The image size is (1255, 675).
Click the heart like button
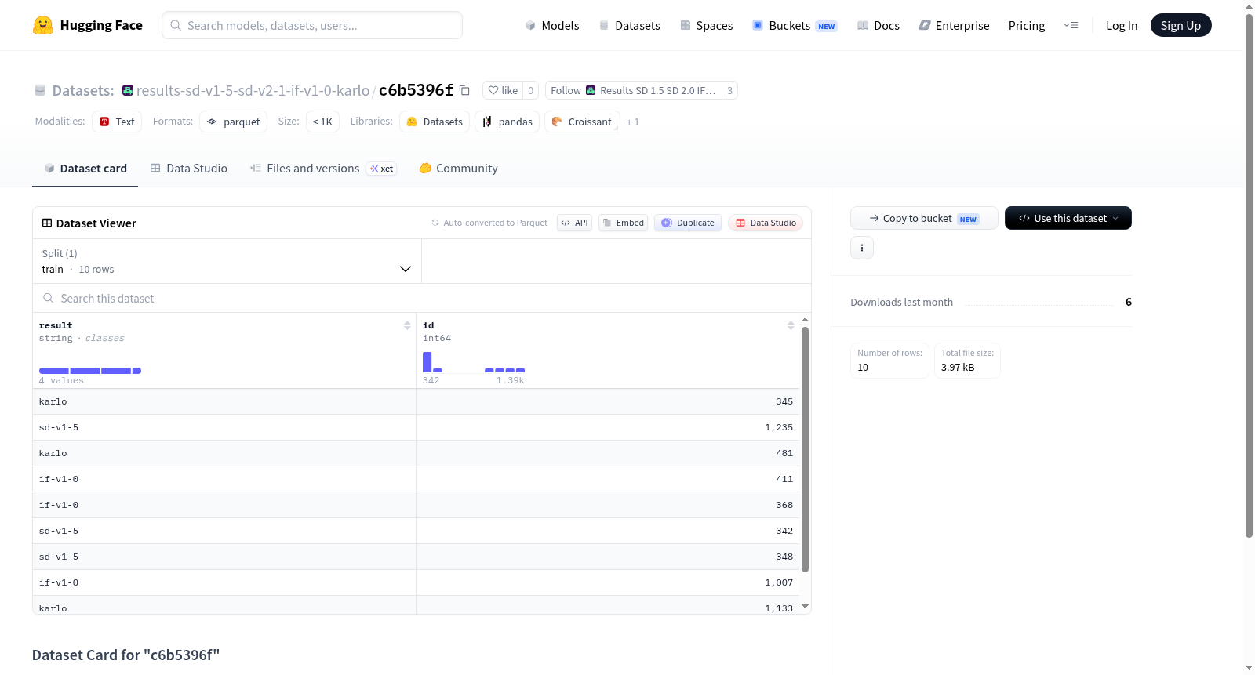[503, 90]
